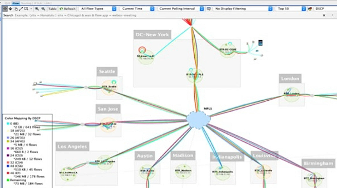Click the zoom out magnifier
337x188 pixels.
pyautogui.click(x=43, y=9)
